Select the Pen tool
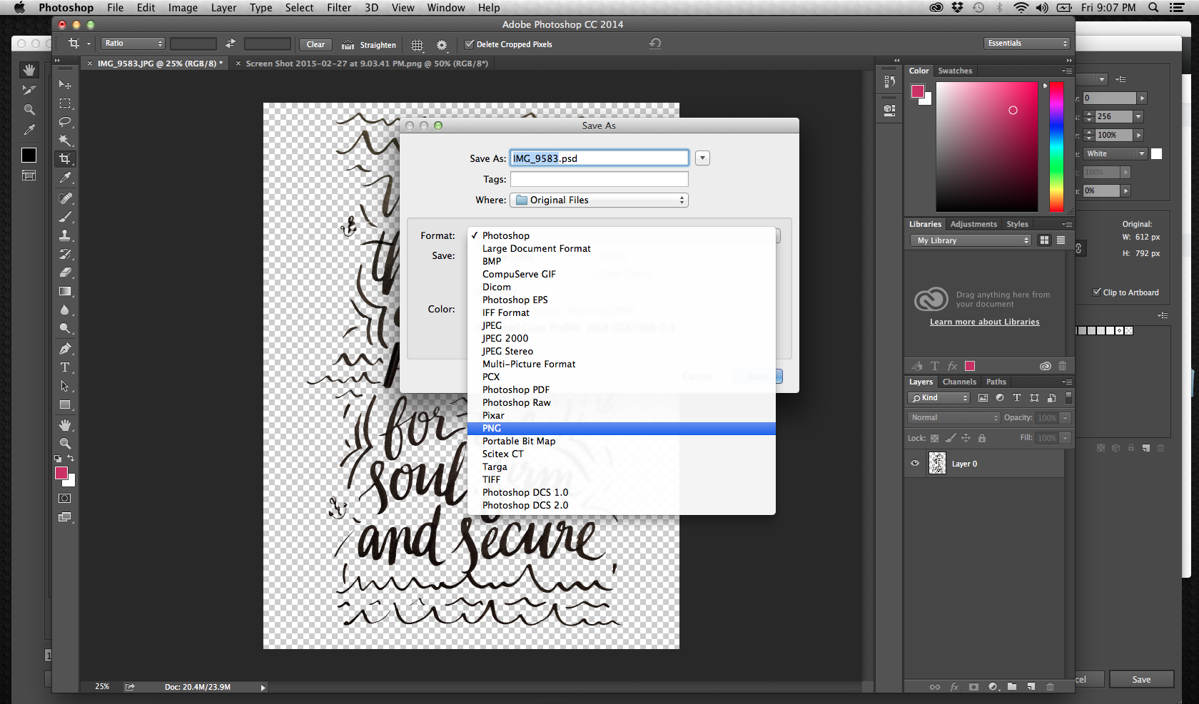1199x704 pixels. point(65,349)
